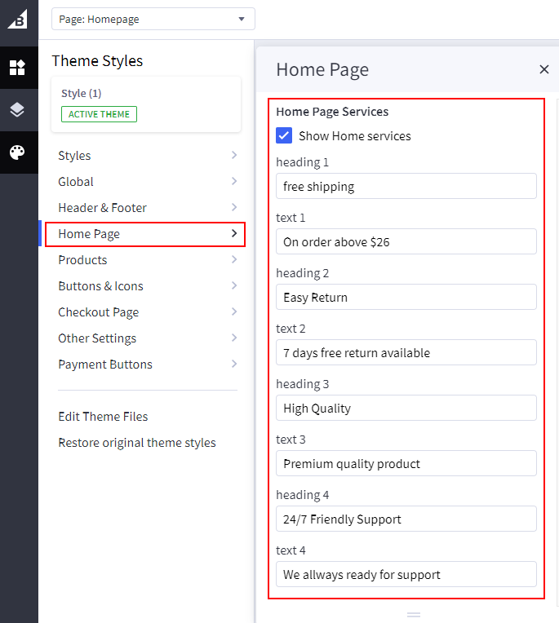The height and width of the screenshot is (623, 559).
Task: Click Edit Theme Files link
Action: click(x=104, y=417)
